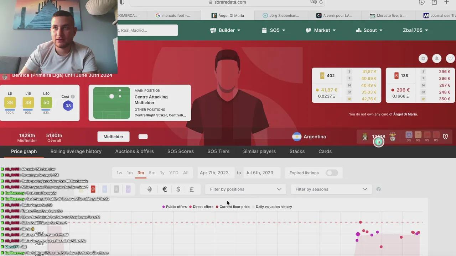Click the gold Limited card icon beside 402
The image size is (456, 256).
point(322,76)
